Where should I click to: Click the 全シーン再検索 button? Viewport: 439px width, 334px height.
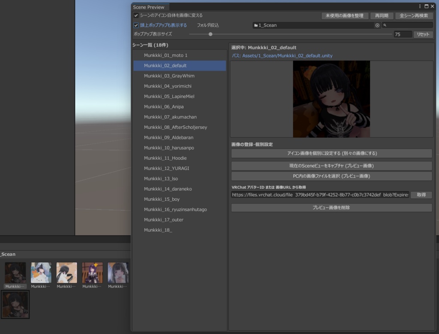point(414,16)
